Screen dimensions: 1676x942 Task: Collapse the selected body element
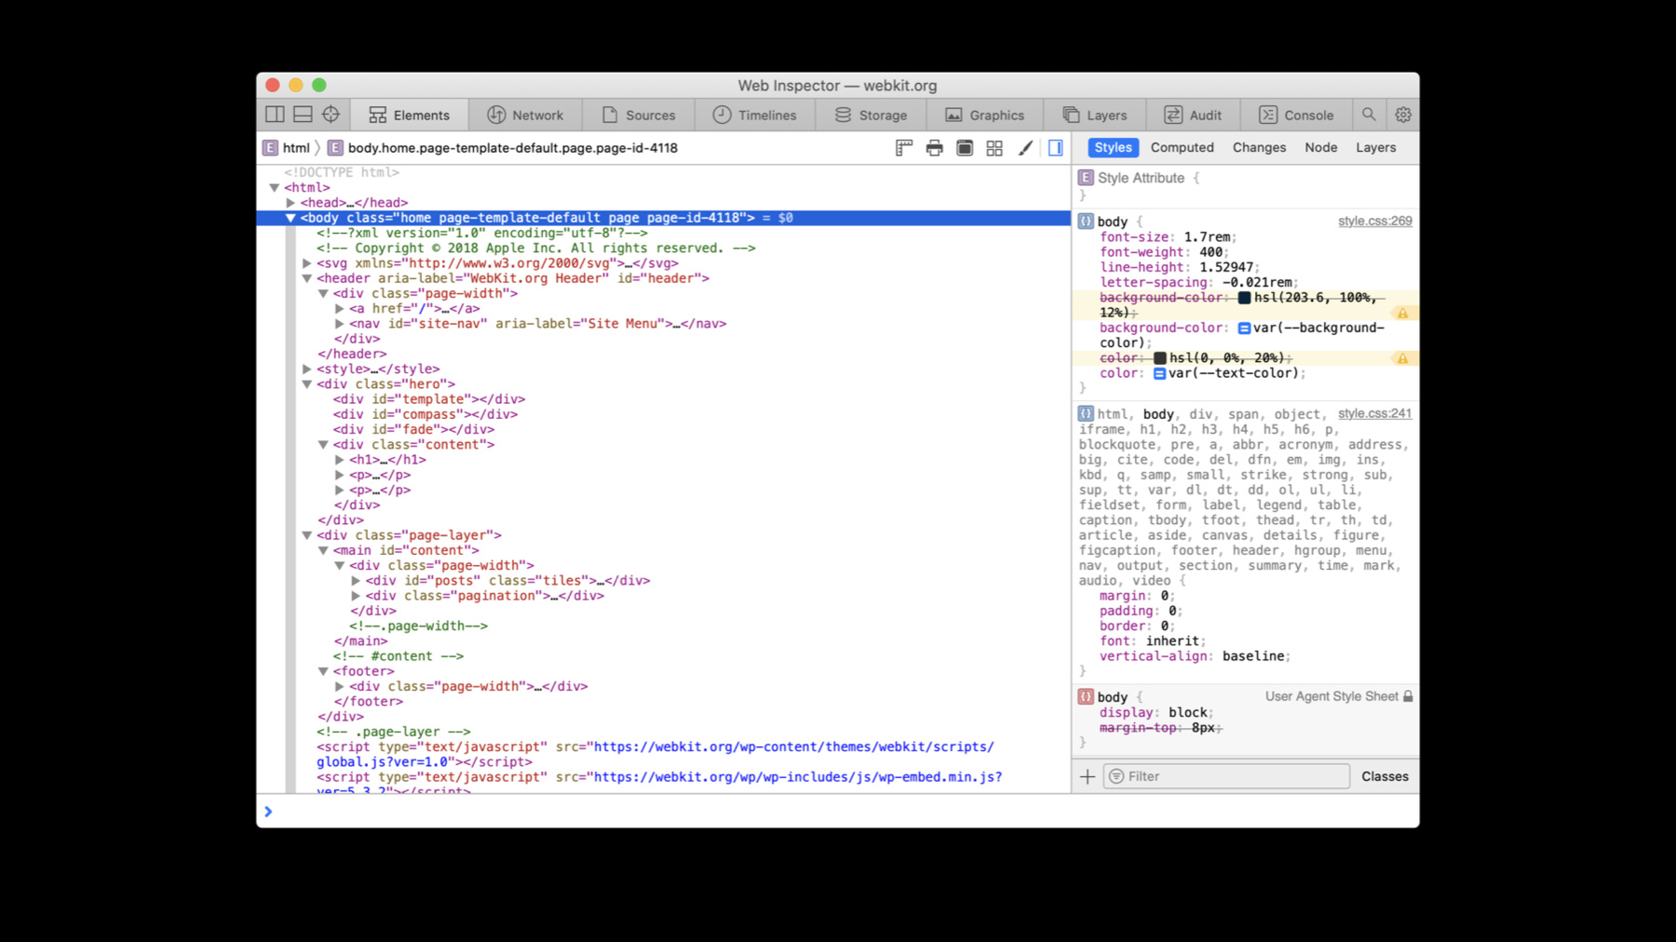pos(291,218)
